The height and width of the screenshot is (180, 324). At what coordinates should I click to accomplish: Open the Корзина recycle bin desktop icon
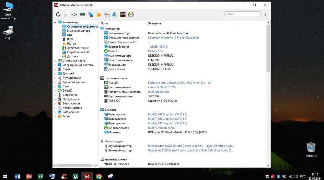(311, 150)
